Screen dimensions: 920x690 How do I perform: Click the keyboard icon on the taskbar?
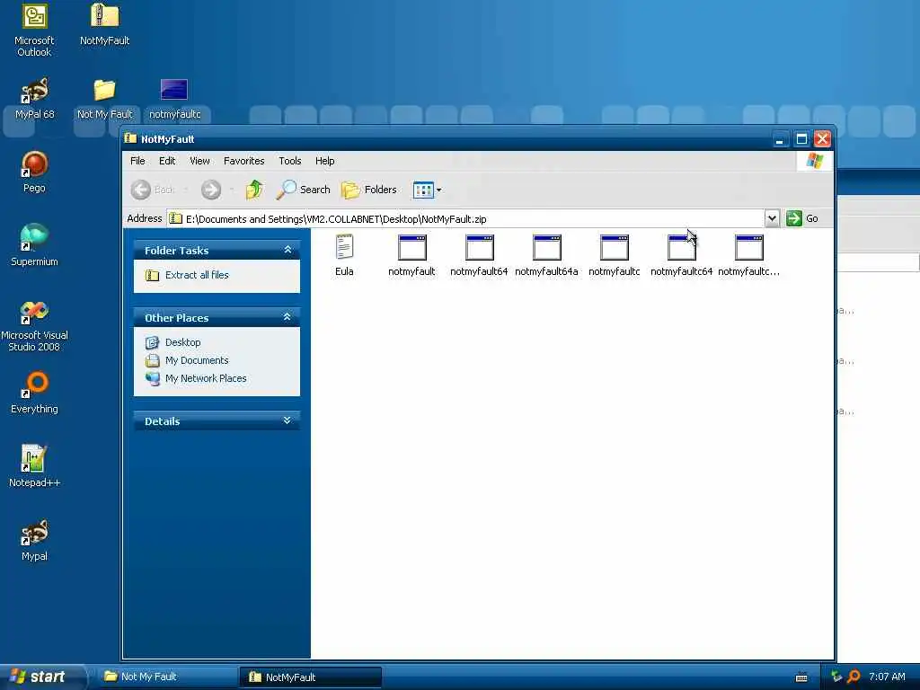coord(801,677)
